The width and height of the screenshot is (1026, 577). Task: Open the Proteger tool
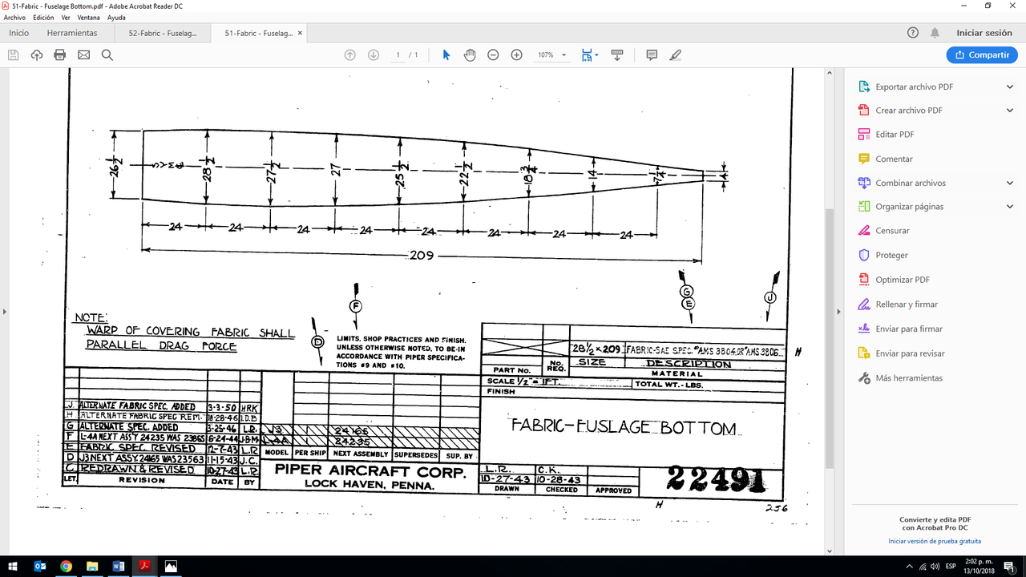pyautogui.click(x=891, y=255)
